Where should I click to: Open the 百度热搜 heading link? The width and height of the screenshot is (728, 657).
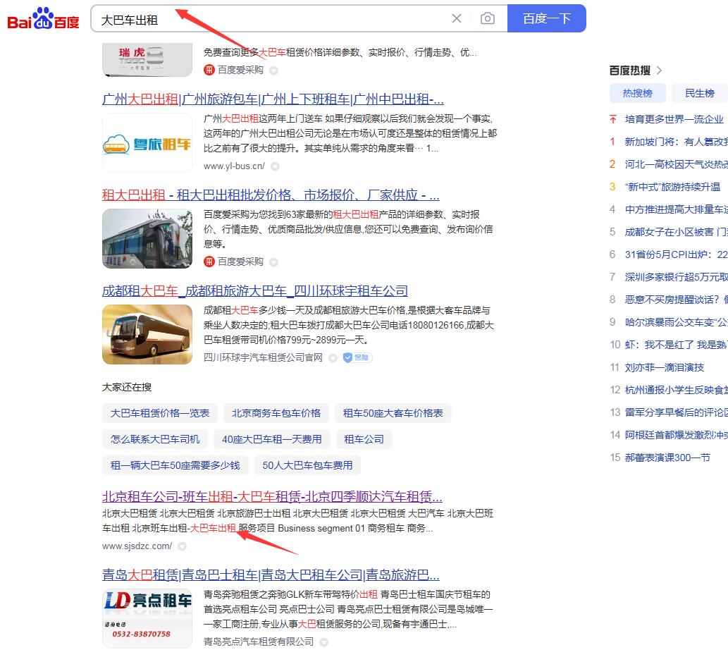pos(629,70)
